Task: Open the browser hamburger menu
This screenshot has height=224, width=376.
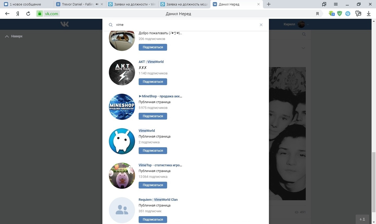Action: (x=336, y=4)
